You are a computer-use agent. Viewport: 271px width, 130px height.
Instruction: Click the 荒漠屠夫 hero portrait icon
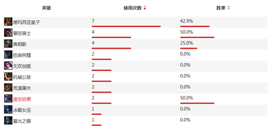tap(8, 88)
